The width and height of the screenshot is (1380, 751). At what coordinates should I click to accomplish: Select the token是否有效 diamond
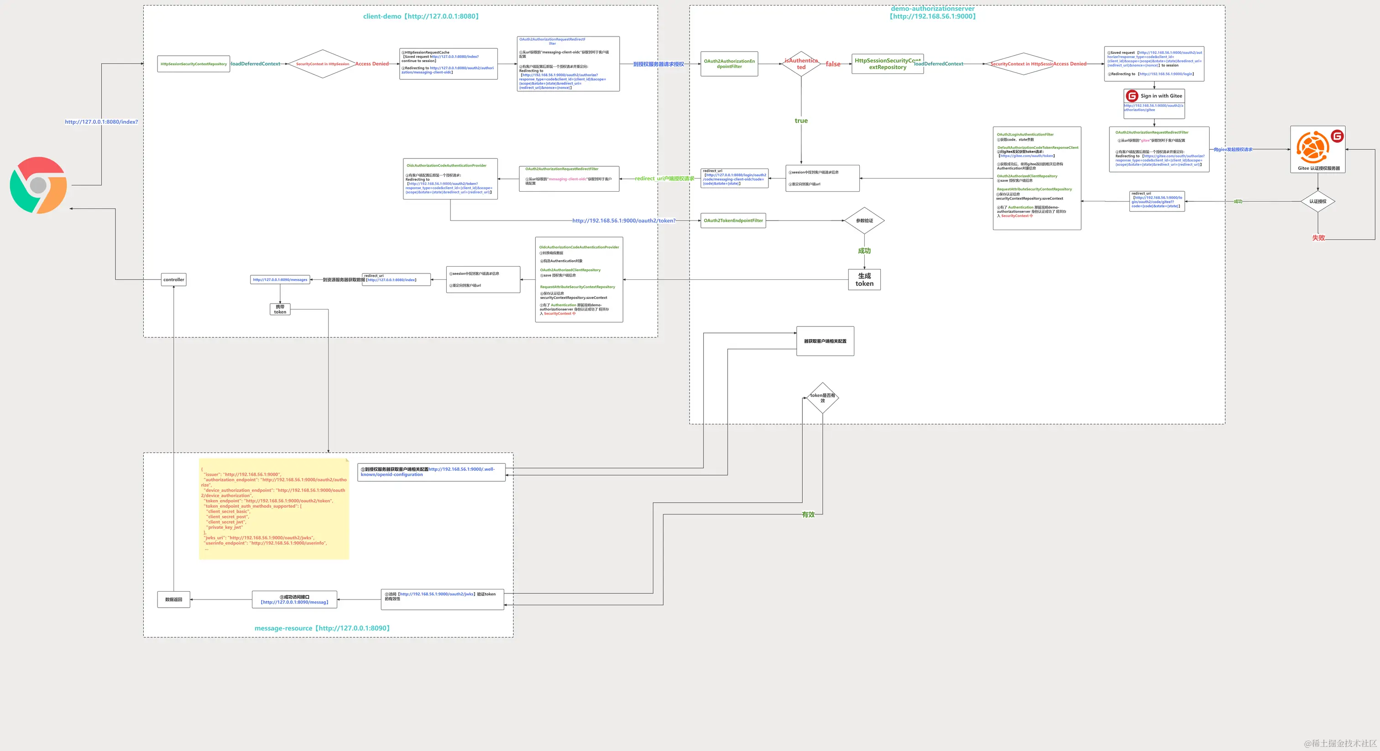(x=822, y=398)
